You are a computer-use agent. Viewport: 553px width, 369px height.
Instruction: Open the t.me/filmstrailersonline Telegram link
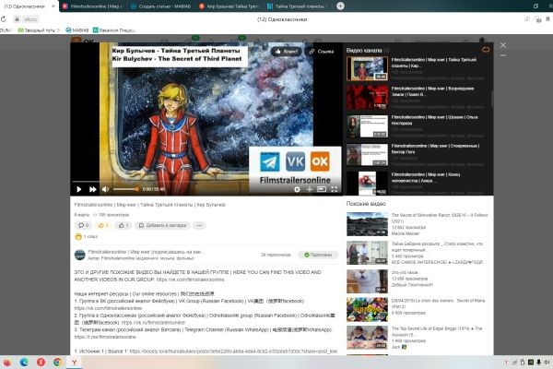tap(105, 337)
